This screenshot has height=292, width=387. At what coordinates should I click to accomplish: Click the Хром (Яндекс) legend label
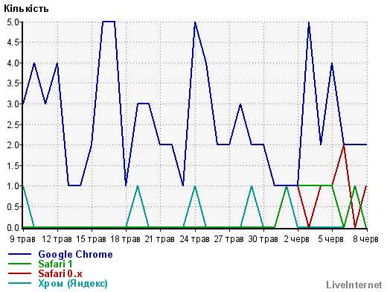(x=73, y=283)
